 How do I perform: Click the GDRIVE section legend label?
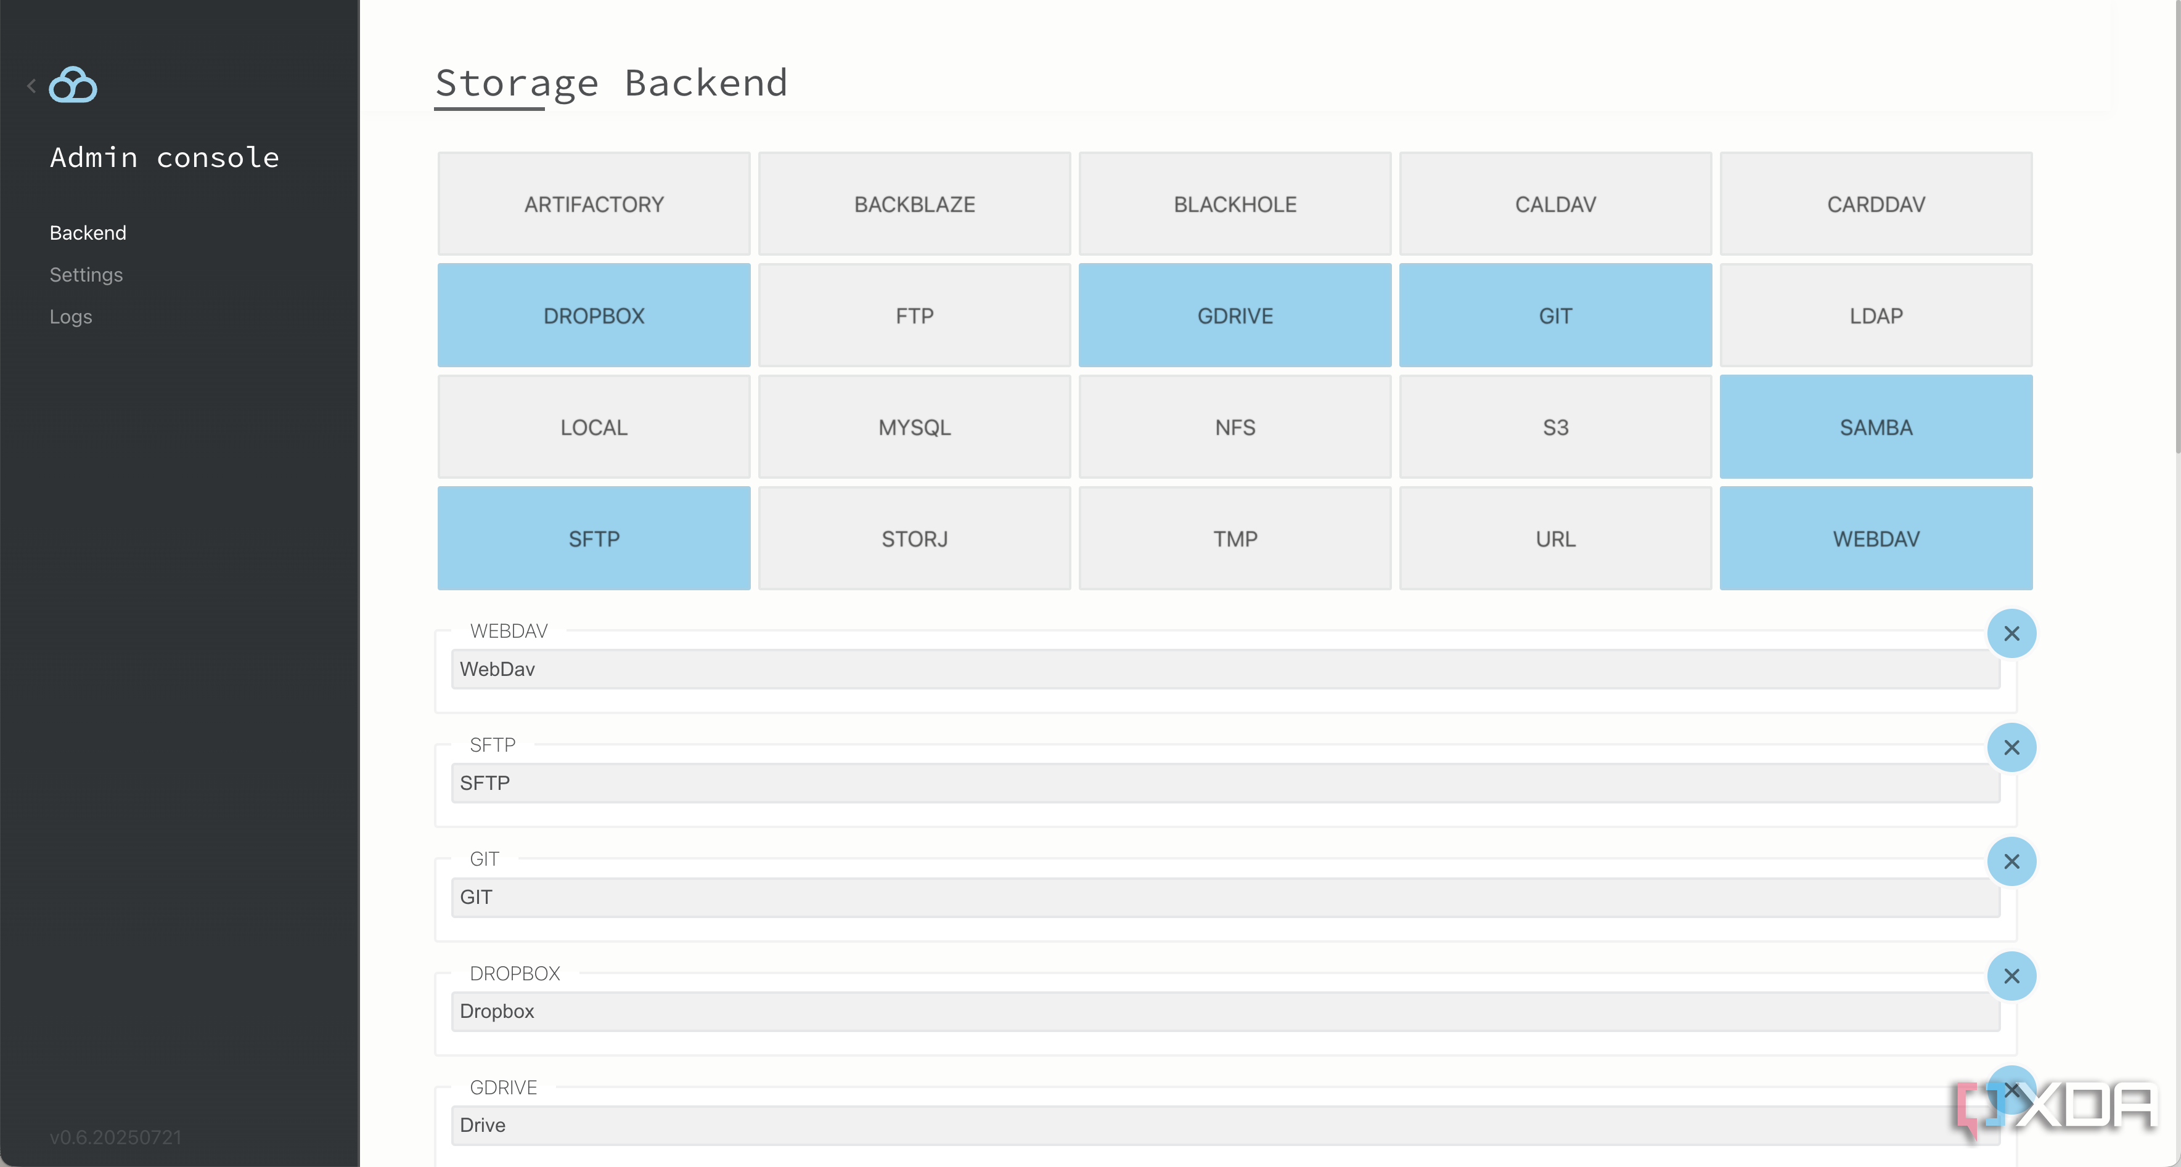click(x=504, y=1088)
